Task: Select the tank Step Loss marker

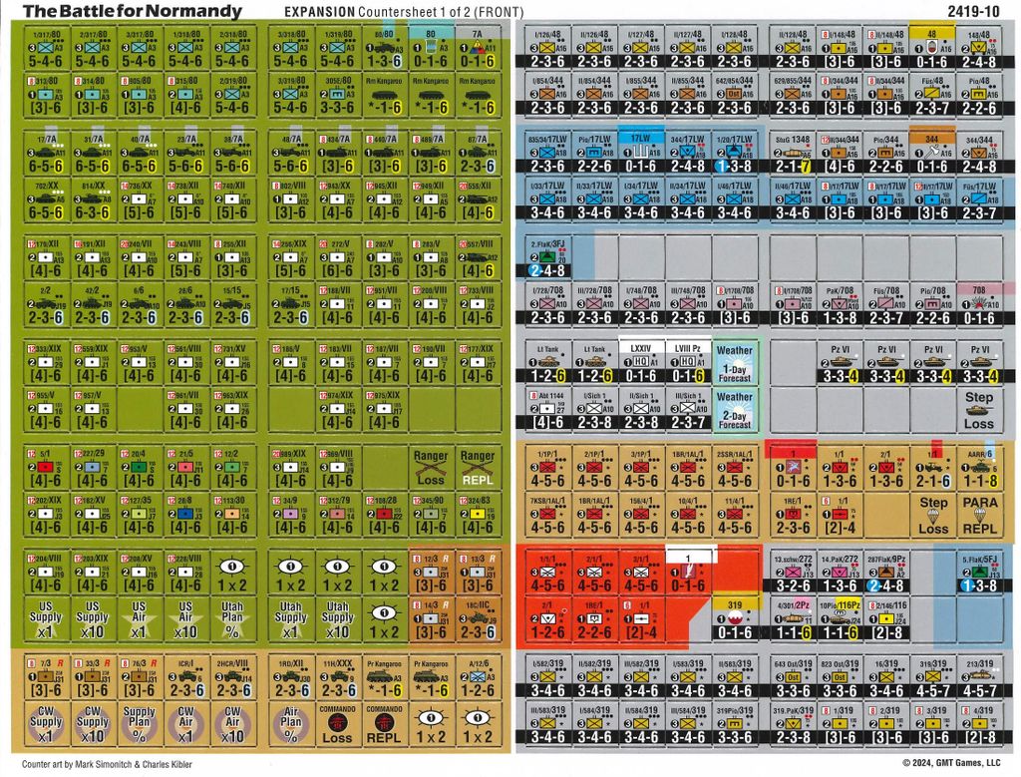Action: click(x=979, y=409)
